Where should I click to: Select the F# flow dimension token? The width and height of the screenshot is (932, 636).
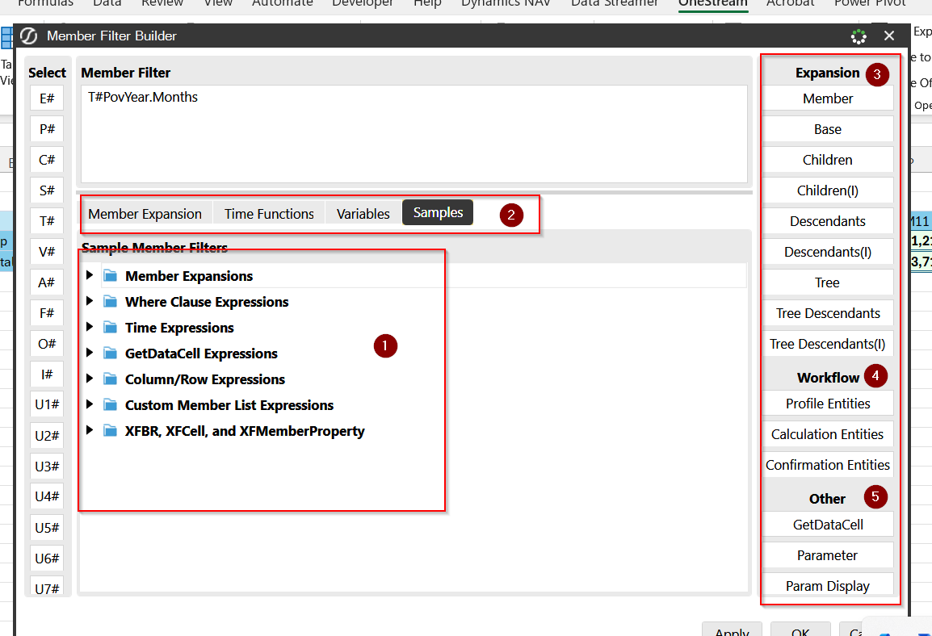pyautogui.click(x=46, y=312)
